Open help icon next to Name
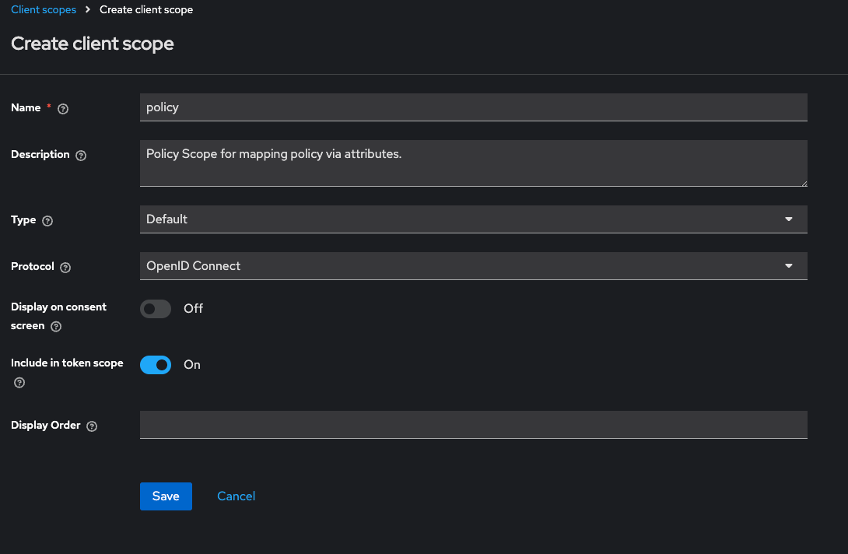The image size is (848, 554). coord(63,109)
